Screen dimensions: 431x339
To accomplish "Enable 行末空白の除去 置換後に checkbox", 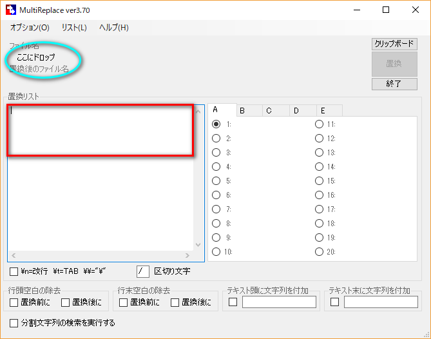I will pos(175,302).
